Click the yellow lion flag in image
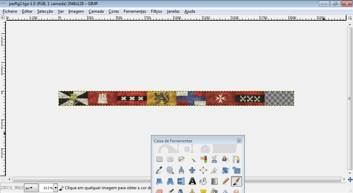Screen dimensions: 353x193 161,98
